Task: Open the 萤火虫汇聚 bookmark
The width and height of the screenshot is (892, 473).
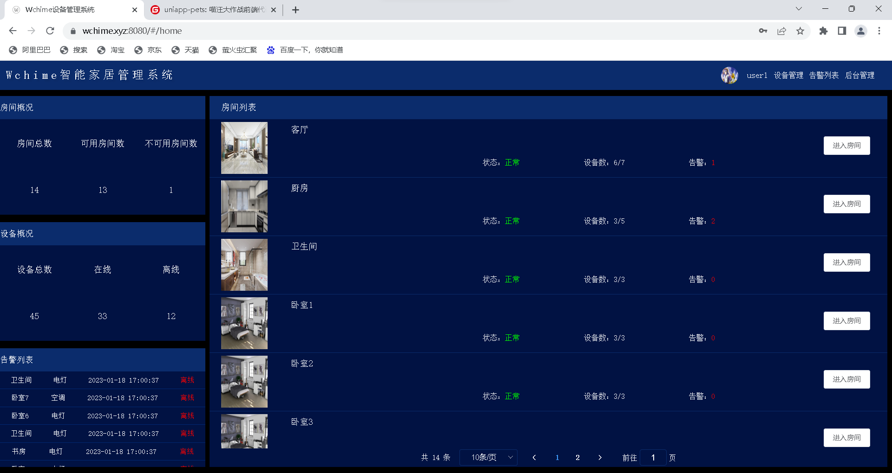Action: [233, 50]
